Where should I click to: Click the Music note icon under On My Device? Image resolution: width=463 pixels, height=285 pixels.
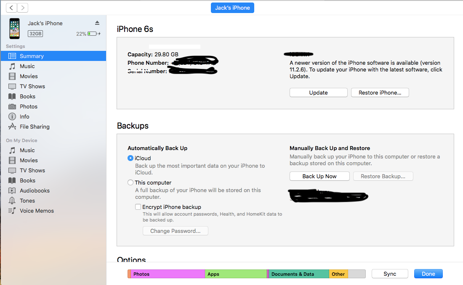(x=12, y=150)
